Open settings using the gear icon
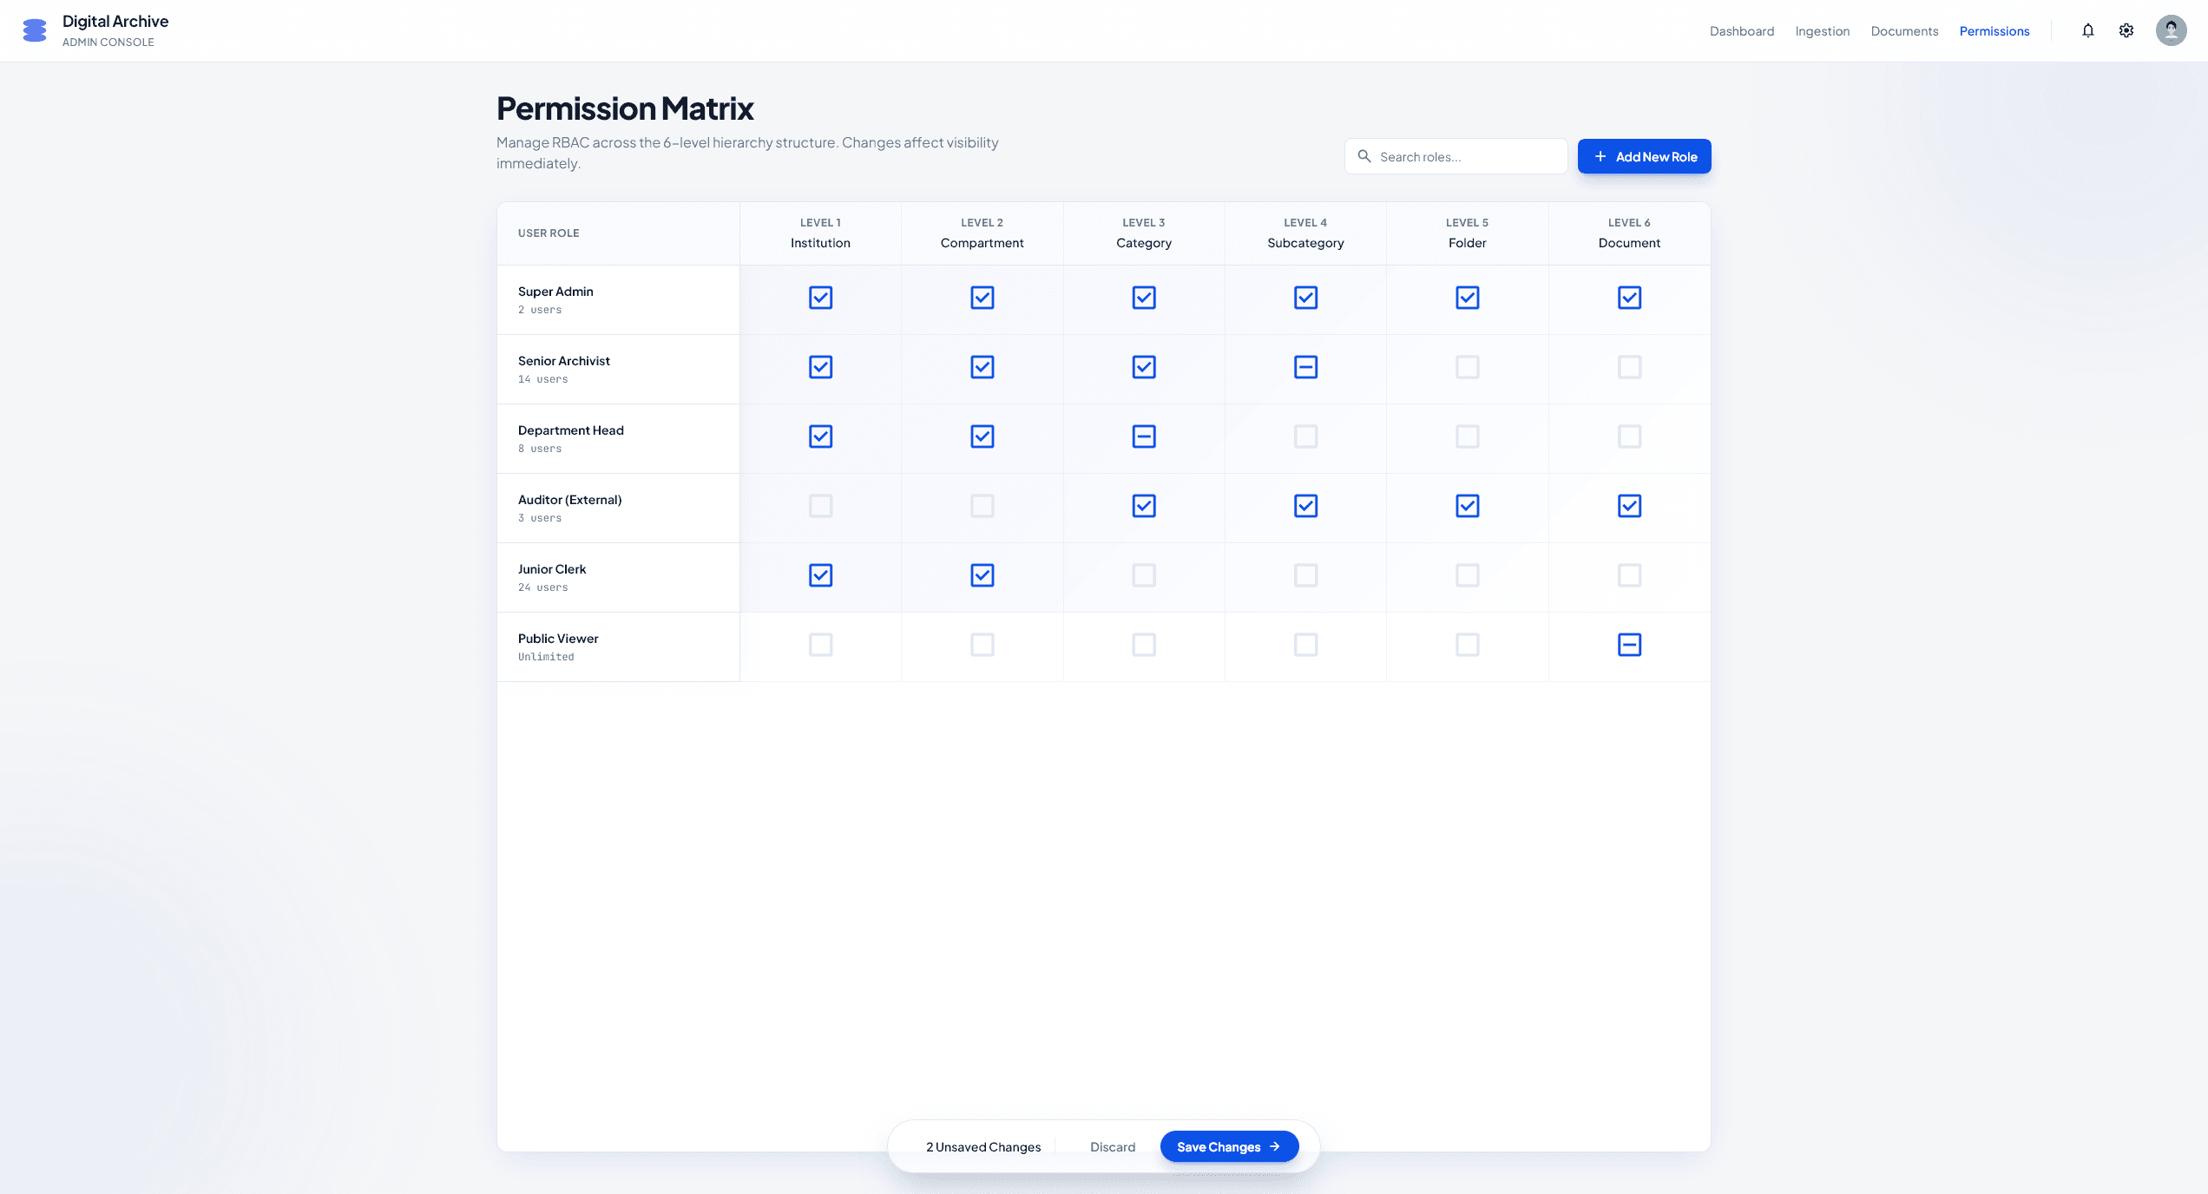Screen dimensions: 2208x1194 coord(2126,30)
